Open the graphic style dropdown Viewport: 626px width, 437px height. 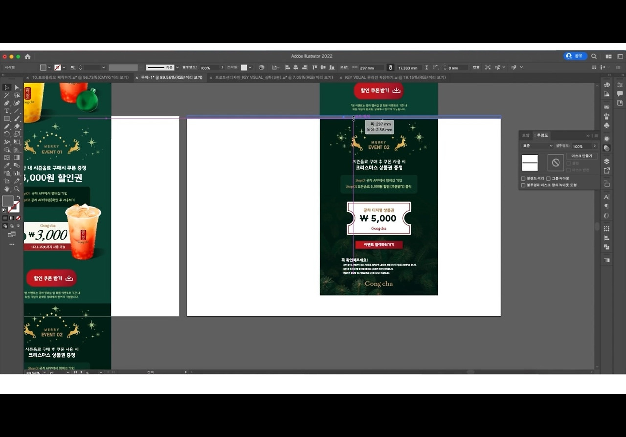[250, 67]
